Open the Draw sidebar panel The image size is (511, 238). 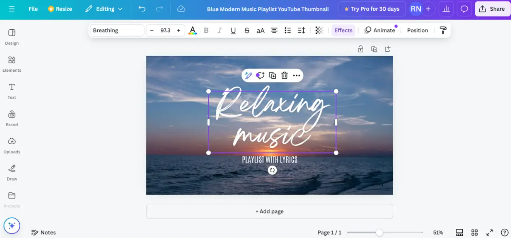click(12, 173)
